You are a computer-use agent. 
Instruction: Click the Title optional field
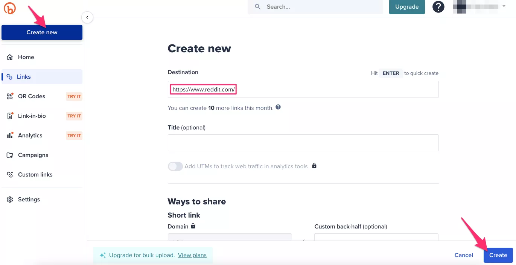[303, 143]
